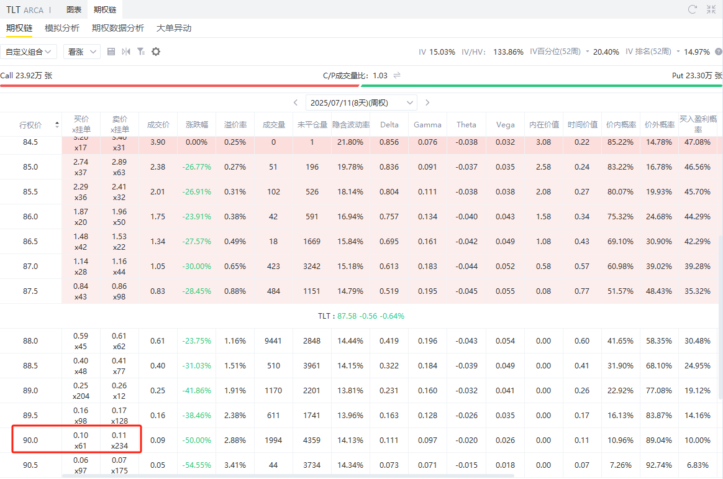Click the 未平仓量 column header

coord(312,124)
